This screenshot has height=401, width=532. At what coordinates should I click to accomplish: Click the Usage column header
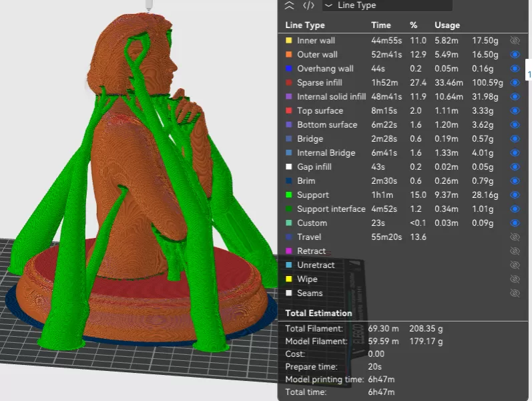click(447, 25)
